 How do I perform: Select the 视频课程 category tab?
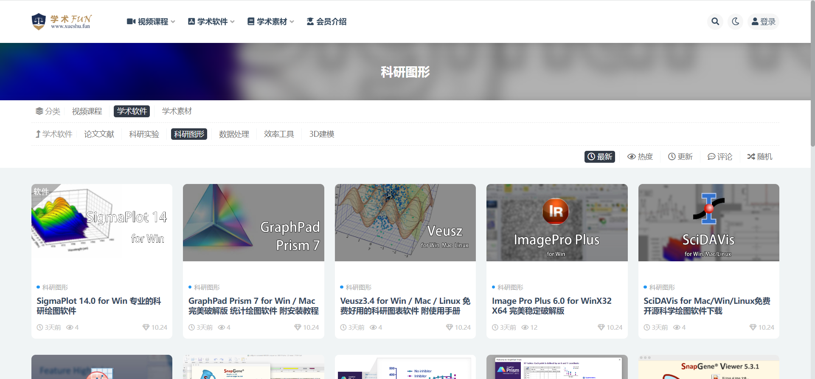click(87, 111)
